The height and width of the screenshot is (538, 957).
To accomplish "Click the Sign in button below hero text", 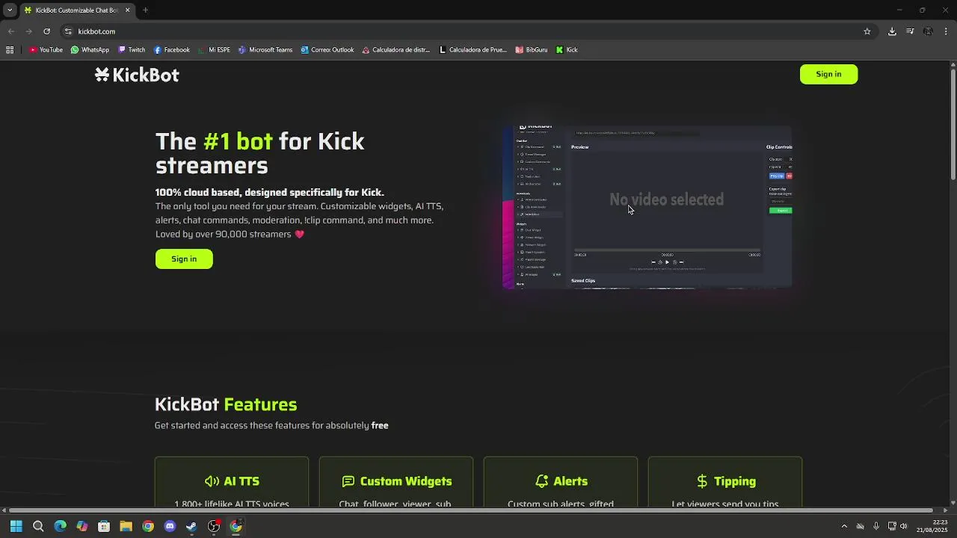I will tap(184, 259).
